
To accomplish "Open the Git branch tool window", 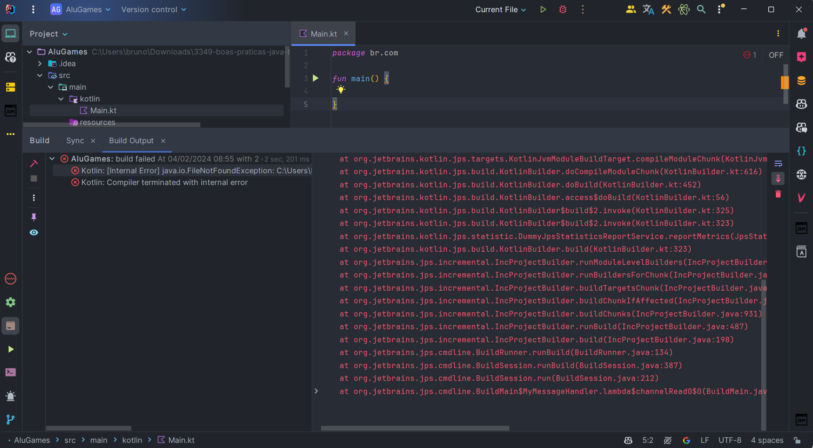I will 10,419.
